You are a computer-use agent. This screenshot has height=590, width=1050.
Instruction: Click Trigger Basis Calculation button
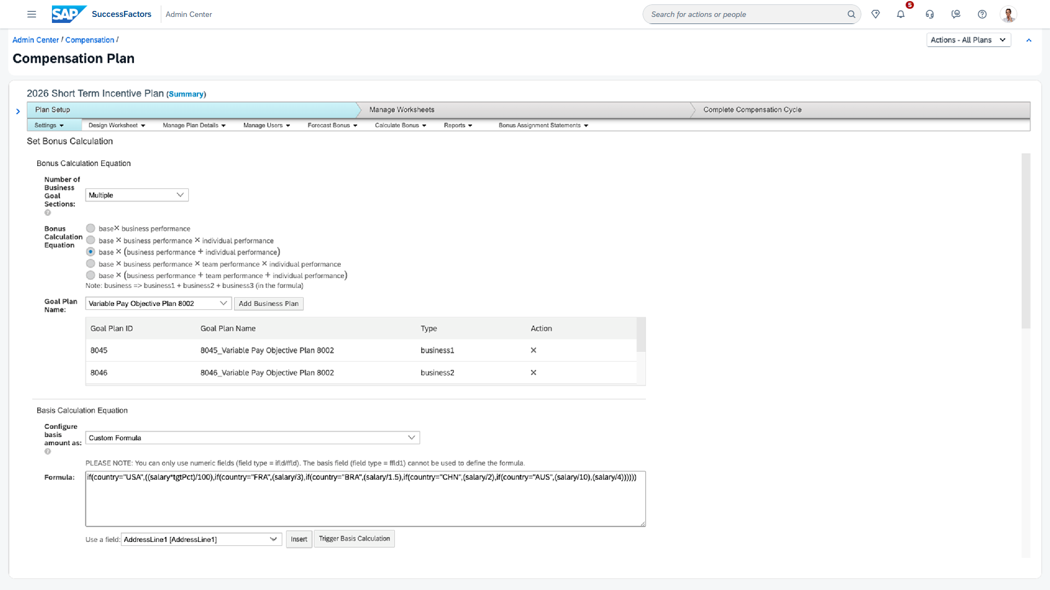coord(354,539)
